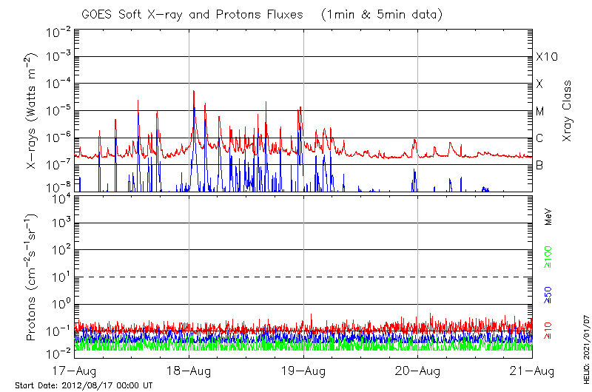Click the highest red X-ray peak at 18-Aug
592x392 pixels.
[194, 92]
